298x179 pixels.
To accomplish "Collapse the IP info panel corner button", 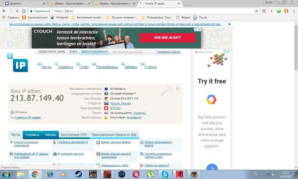I will tap(177, 89).
